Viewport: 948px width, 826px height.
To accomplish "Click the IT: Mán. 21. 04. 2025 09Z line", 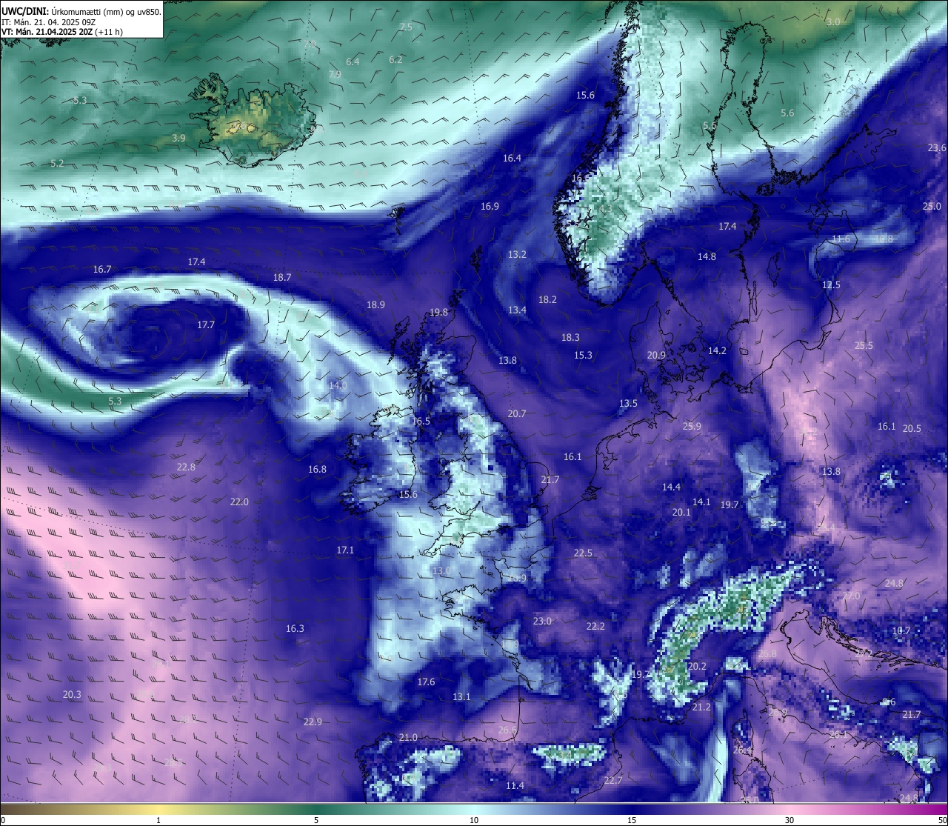I will pos(48,21).
